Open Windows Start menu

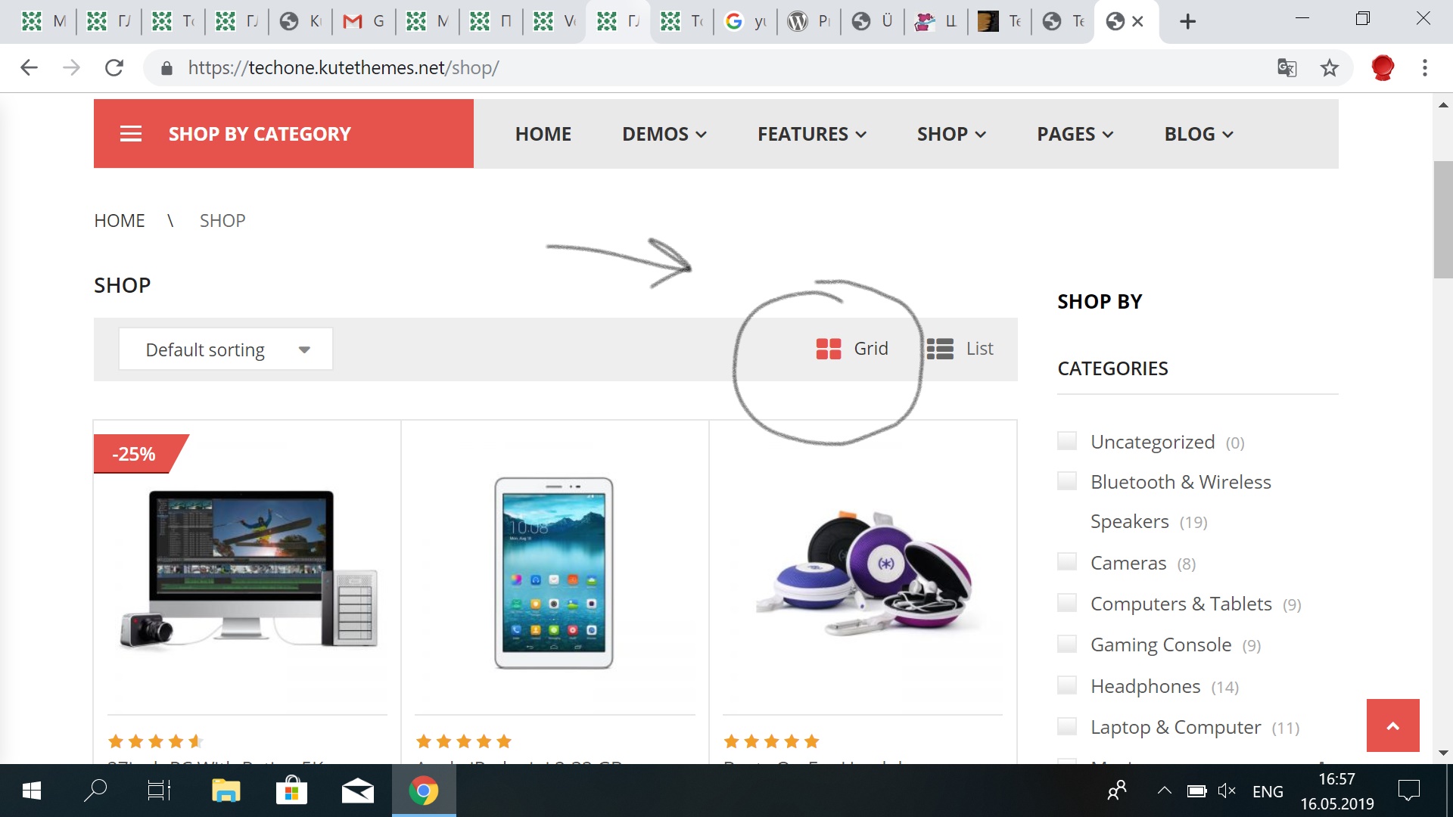click(31, 791)
